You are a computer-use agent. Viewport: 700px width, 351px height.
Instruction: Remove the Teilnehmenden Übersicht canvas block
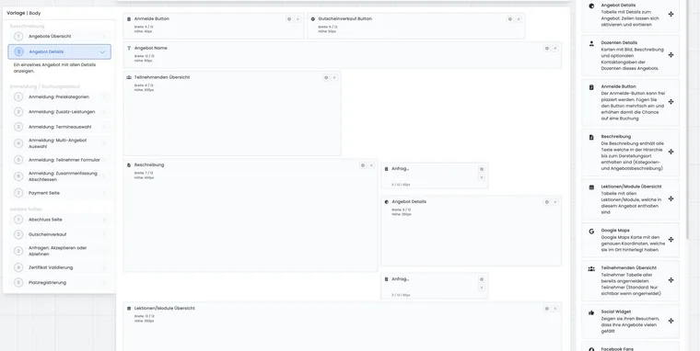334,77
